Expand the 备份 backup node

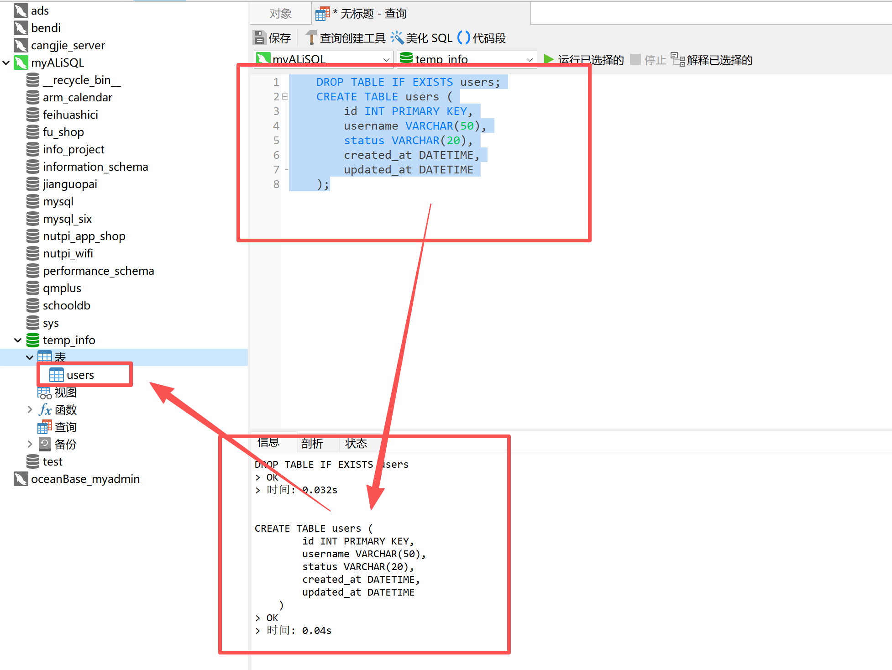pos(30,444)
